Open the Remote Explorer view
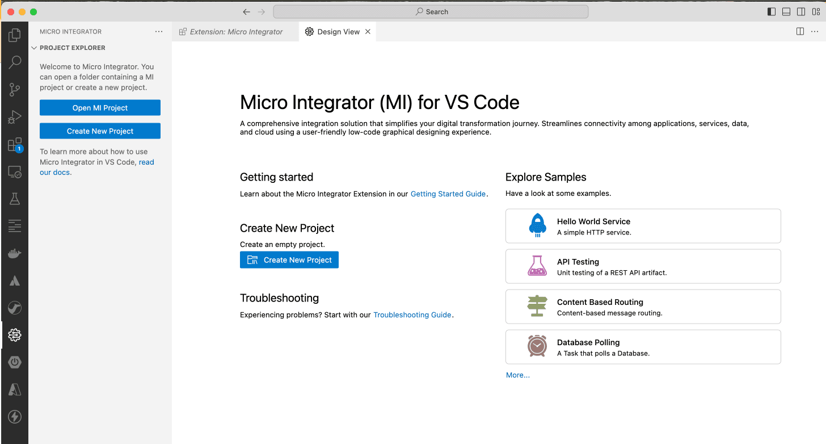Screen dimensions: 826x444 click(15, 172)
